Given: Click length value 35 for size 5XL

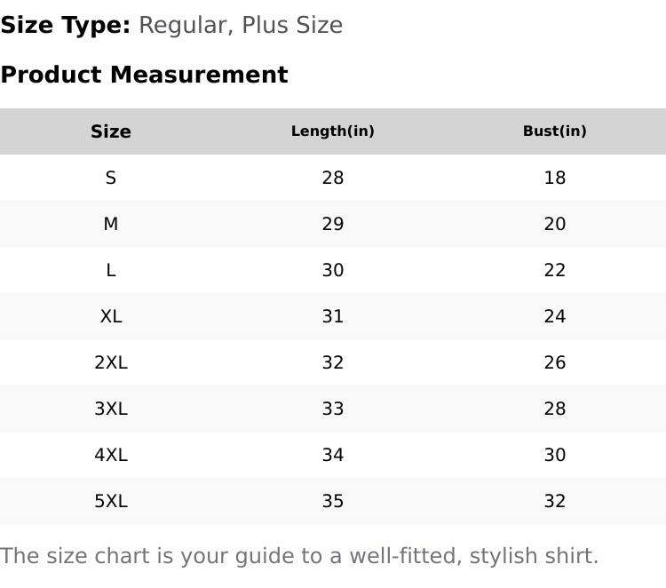Looking at the screenshot, I should (x=333, y=501).
